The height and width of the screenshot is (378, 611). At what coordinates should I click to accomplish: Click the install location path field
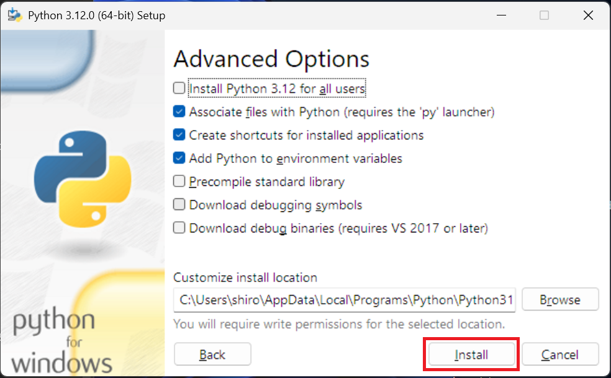pos(345,300)
